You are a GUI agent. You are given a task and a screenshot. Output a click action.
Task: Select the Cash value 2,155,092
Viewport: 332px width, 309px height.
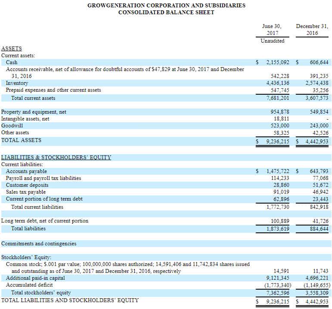point(277,62)
